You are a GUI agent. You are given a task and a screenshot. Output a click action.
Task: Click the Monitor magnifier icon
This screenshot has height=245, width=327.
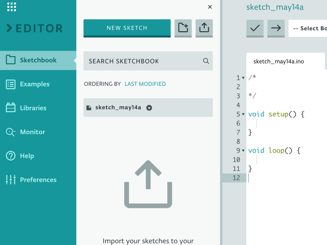[x=11, y=132]
